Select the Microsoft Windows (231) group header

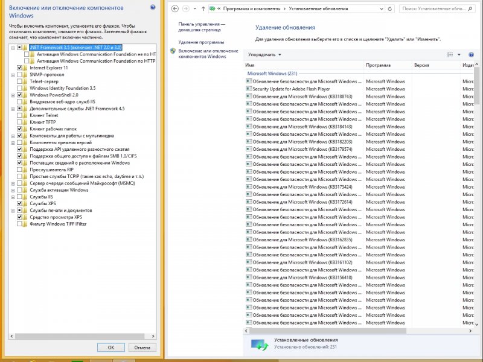click(272, 73)
